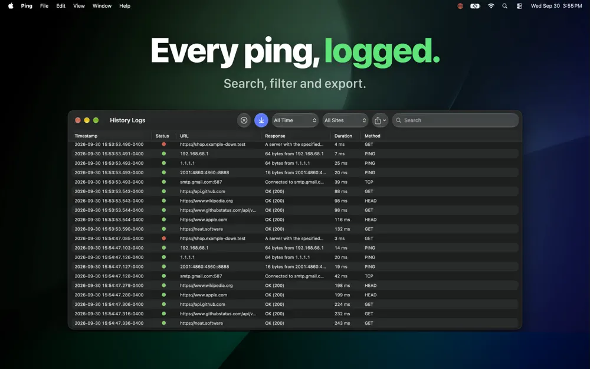
Task: Click green status dot at 15:54:47.128 row
Action: click(163, 276)
